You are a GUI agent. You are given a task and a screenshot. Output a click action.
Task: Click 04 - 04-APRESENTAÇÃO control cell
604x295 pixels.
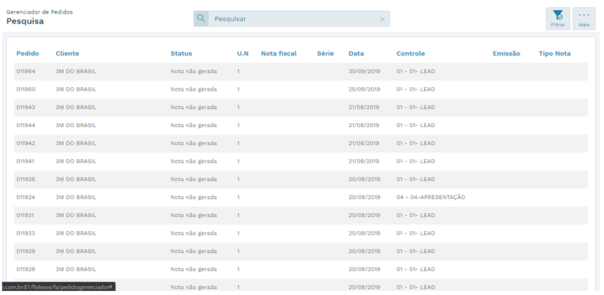pos(431,197)
